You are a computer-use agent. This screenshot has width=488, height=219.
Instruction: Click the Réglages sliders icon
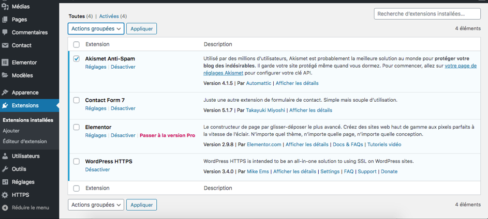[x=5, y=182]
